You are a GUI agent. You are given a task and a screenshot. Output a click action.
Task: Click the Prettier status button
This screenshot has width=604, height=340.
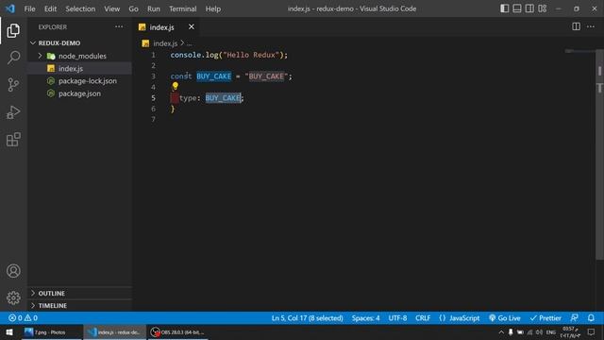(x=545, y=318)
